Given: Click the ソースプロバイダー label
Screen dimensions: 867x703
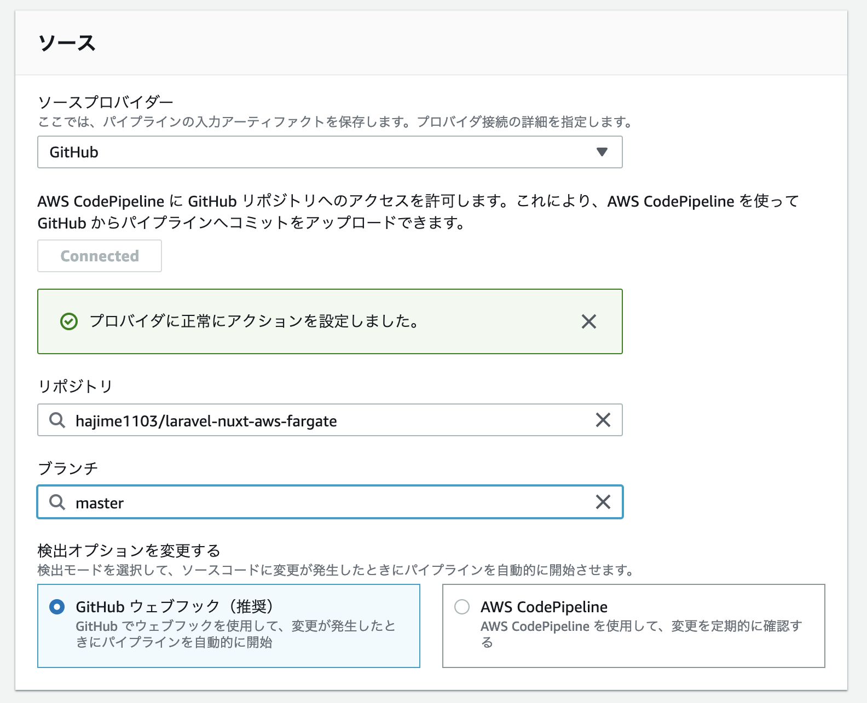Looking at the screenshot, I should click(106, 102).
